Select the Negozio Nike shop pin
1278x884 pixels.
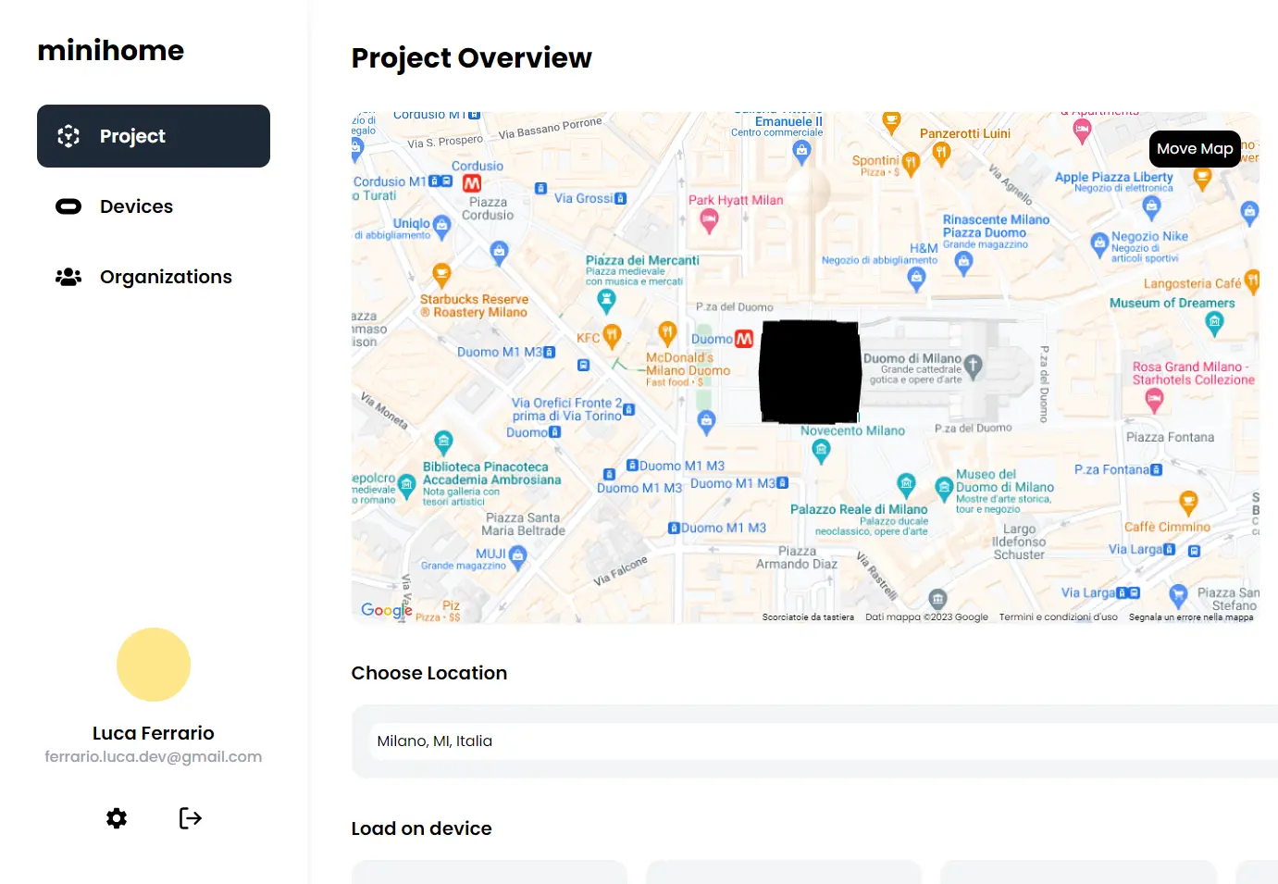(x=1099, y=244)
